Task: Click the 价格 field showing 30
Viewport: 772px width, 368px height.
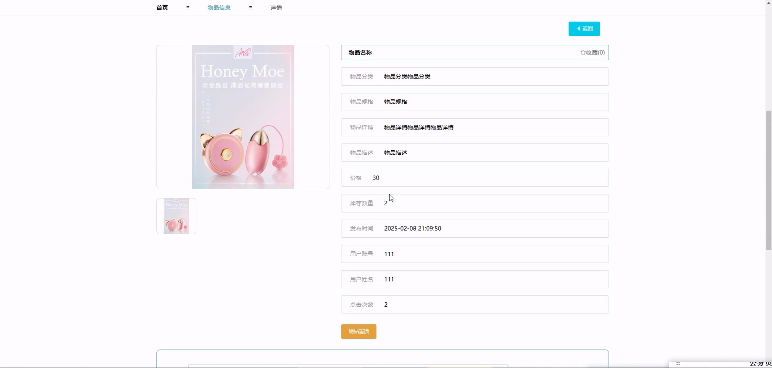Action: (x=376, y=178)
